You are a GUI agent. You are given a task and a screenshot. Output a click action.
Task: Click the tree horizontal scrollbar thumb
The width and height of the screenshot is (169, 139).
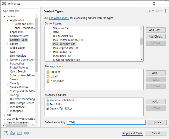pyautogui.click(x=16, y=125)
